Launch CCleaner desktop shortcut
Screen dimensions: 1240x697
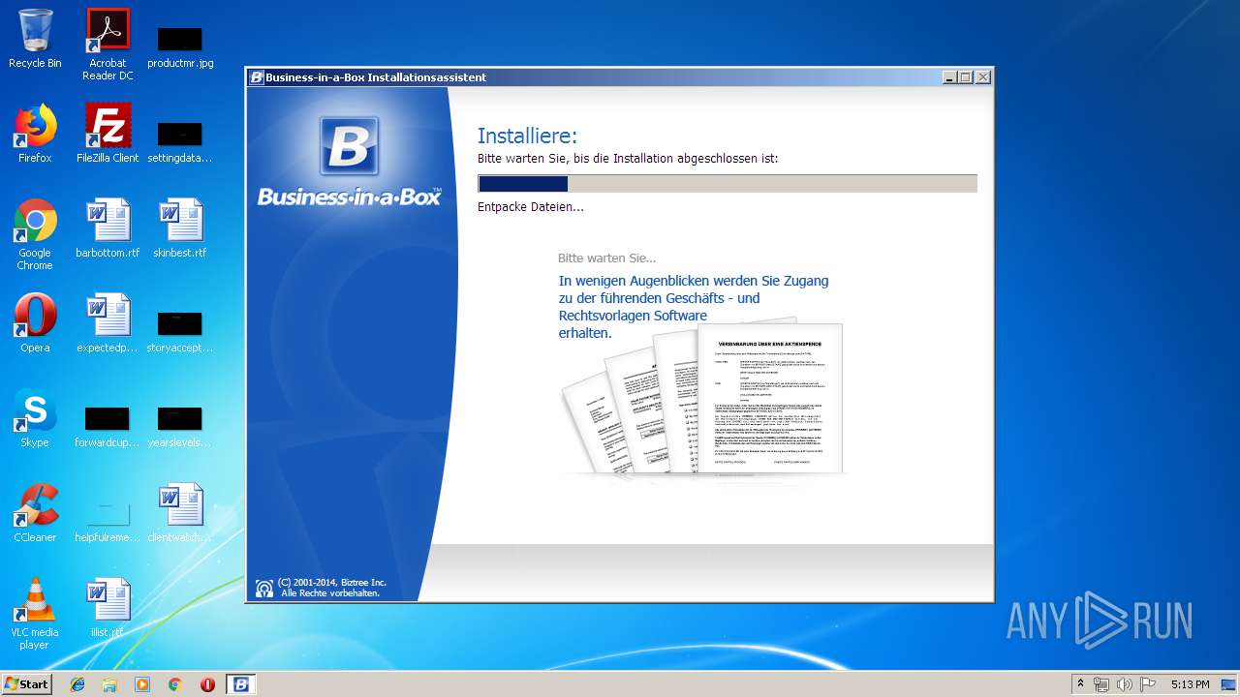(x=35, y=513)
